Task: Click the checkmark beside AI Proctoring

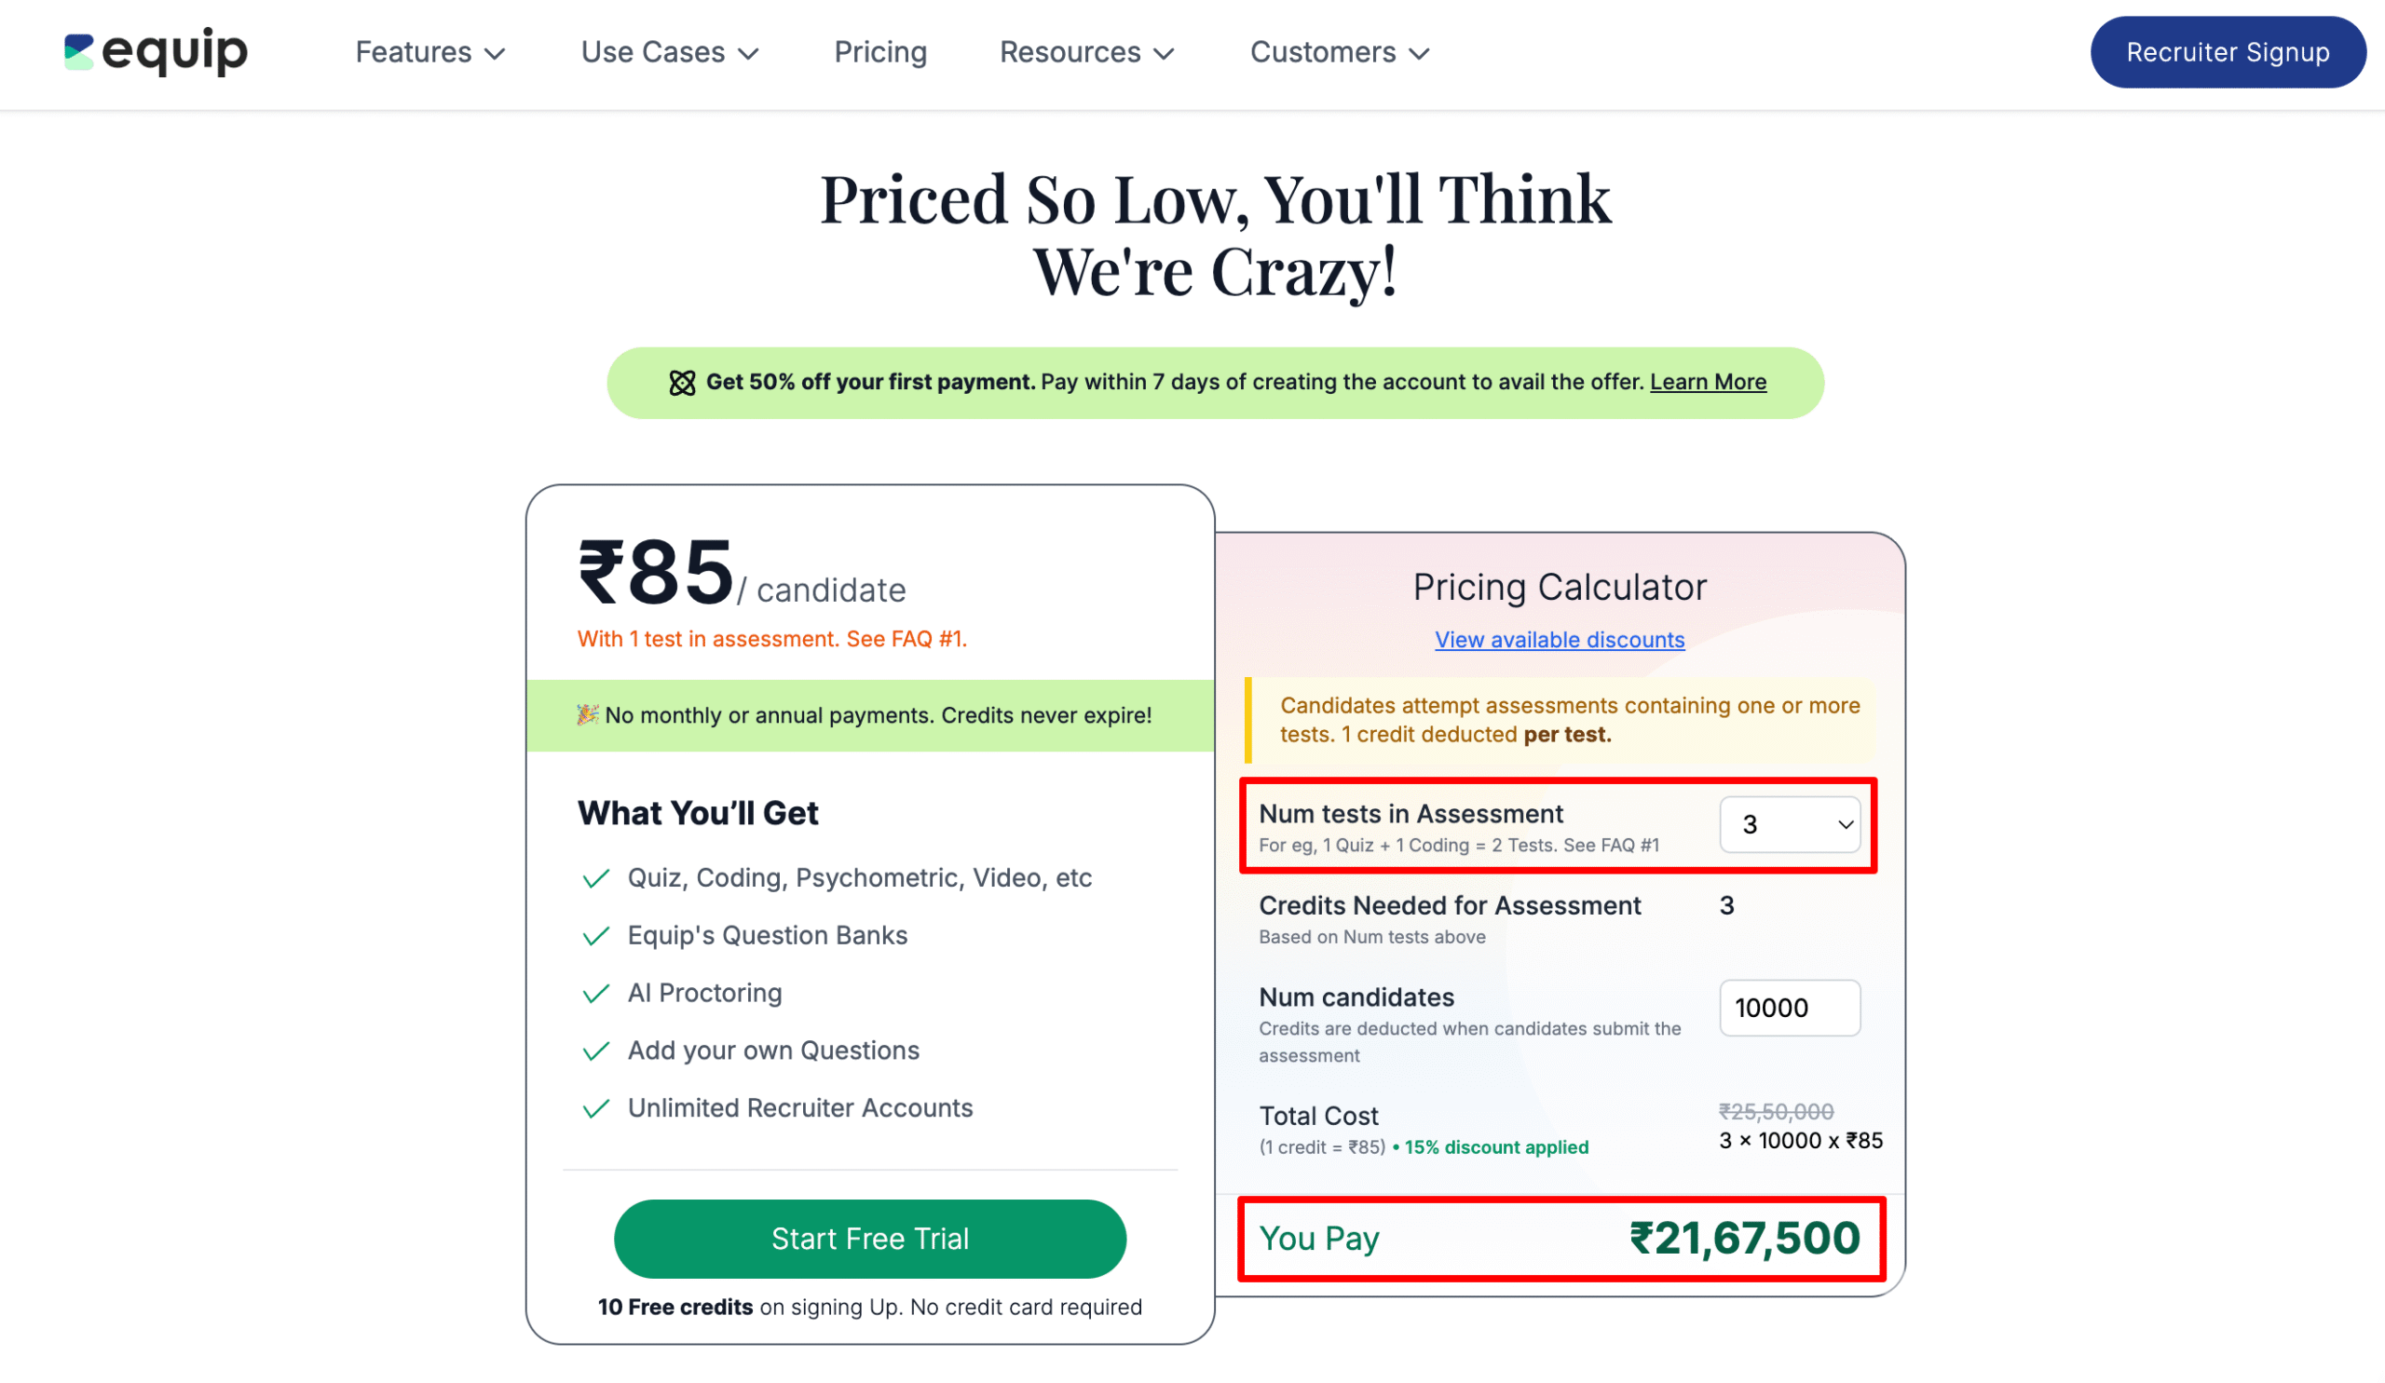Action: [595, 994]
